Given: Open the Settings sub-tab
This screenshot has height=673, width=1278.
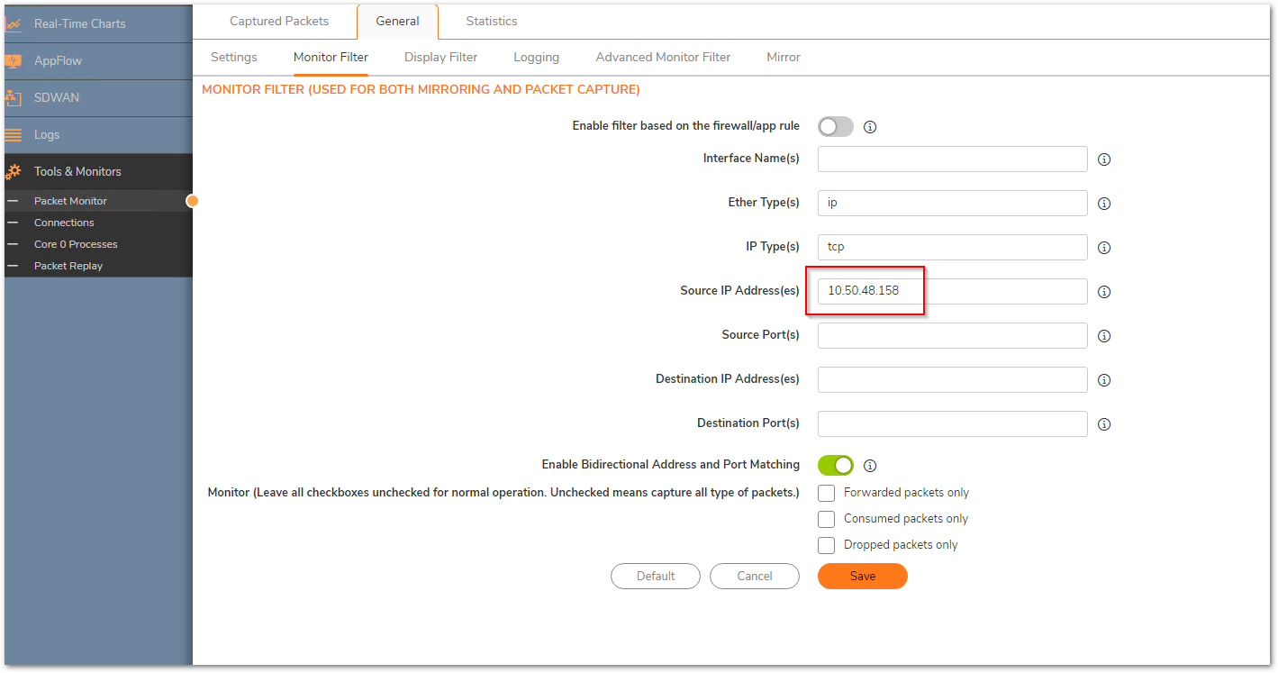Looking at the screenshot, I should [x=234, y=57].
